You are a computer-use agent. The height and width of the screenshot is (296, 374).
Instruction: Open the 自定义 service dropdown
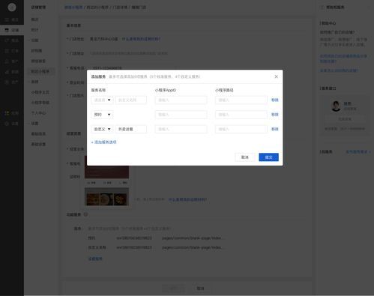(x=102, y=129)
